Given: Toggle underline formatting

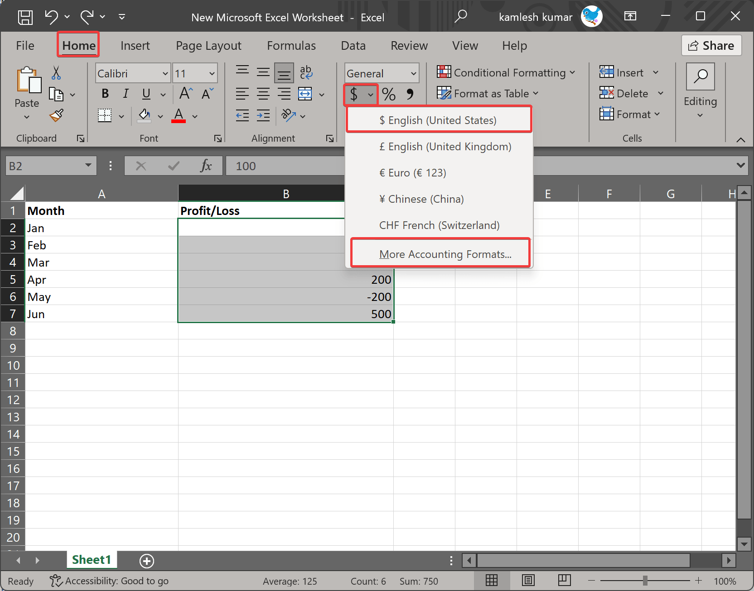Looking at the screenshot, I should [145, 94].
